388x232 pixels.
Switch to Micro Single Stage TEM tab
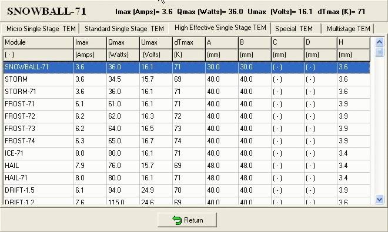pyautogui.click(x=41, y=29)
